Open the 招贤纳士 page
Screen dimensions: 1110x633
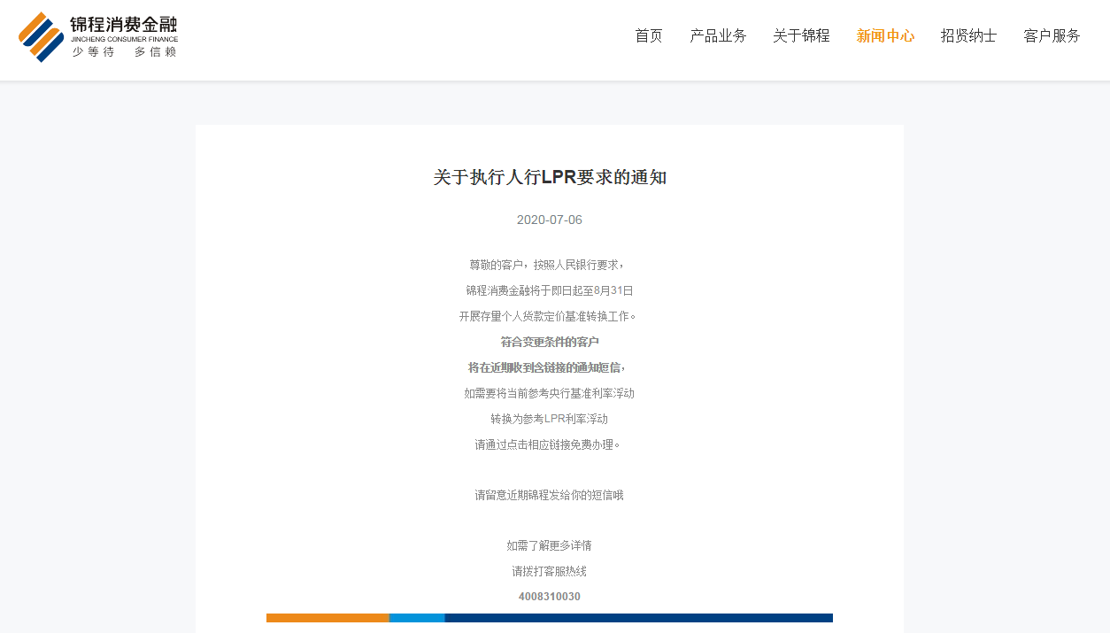pos(968,35)
